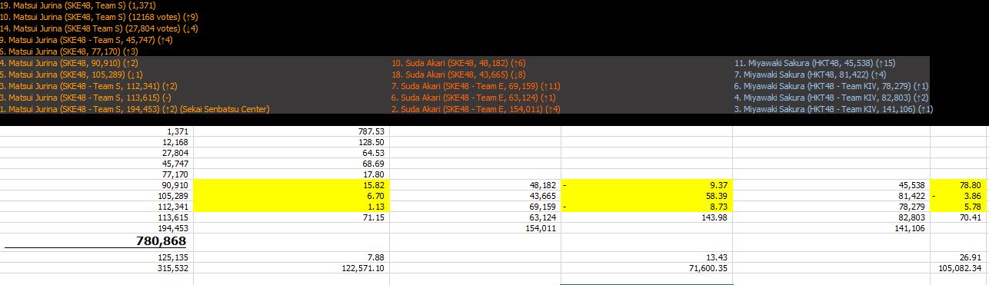Screen dimensions: 989x285
Task: Select the cell with 113,615
Action: (97, 217)
